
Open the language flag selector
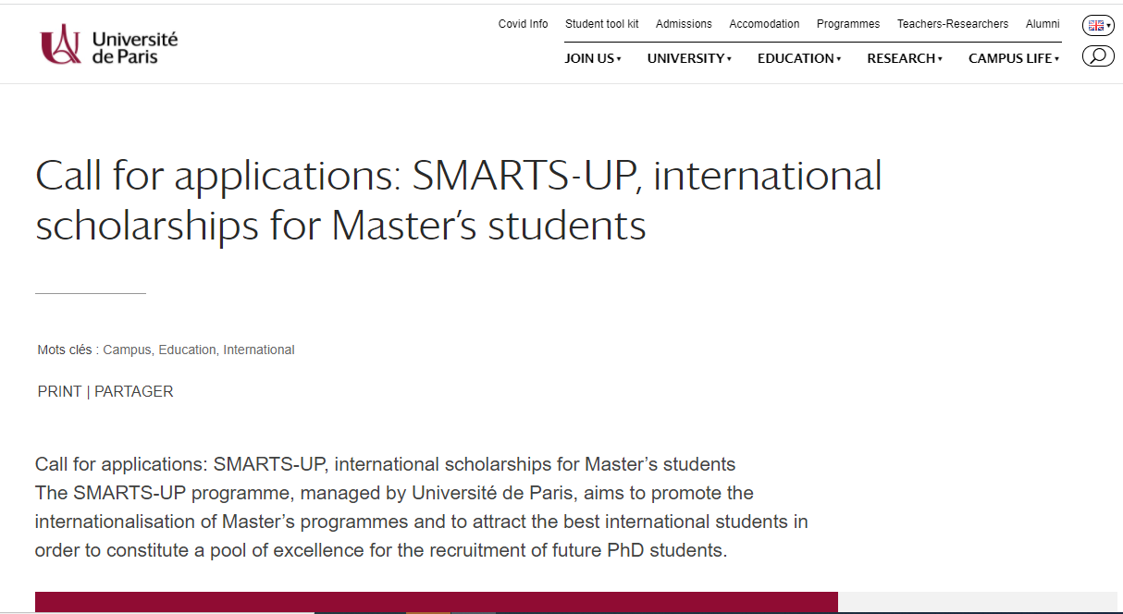1098,26
